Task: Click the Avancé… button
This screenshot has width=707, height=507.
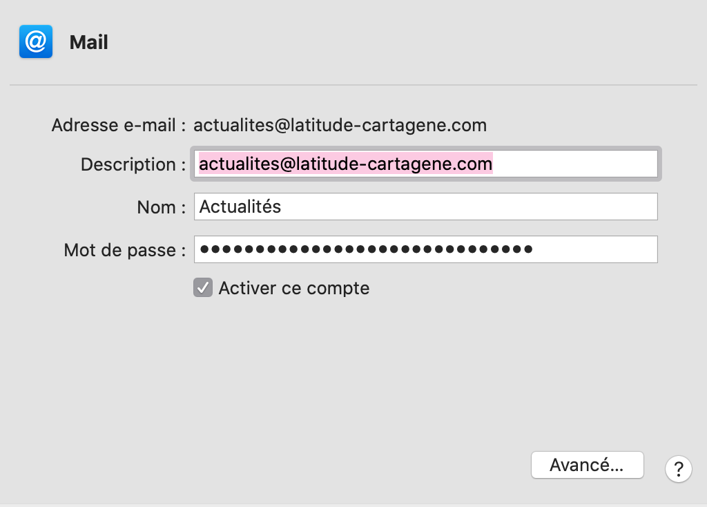Action: pos(587,465)
